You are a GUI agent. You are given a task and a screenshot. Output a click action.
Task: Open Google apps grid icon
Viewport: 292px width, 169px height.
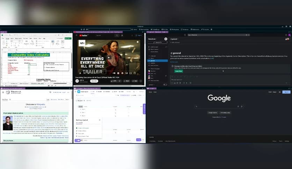(280, 92)
